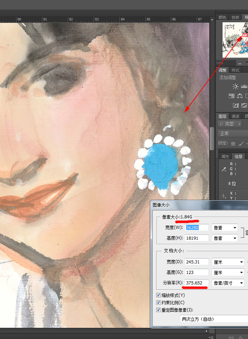Click the crosshair coordinates icon in Info panel
The width and height of the screenshot is (248, 339).
(224, 196)
